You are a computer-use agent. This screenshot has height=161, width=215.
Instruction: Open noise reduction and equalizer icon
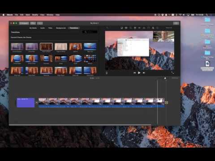tap(144, 28)
